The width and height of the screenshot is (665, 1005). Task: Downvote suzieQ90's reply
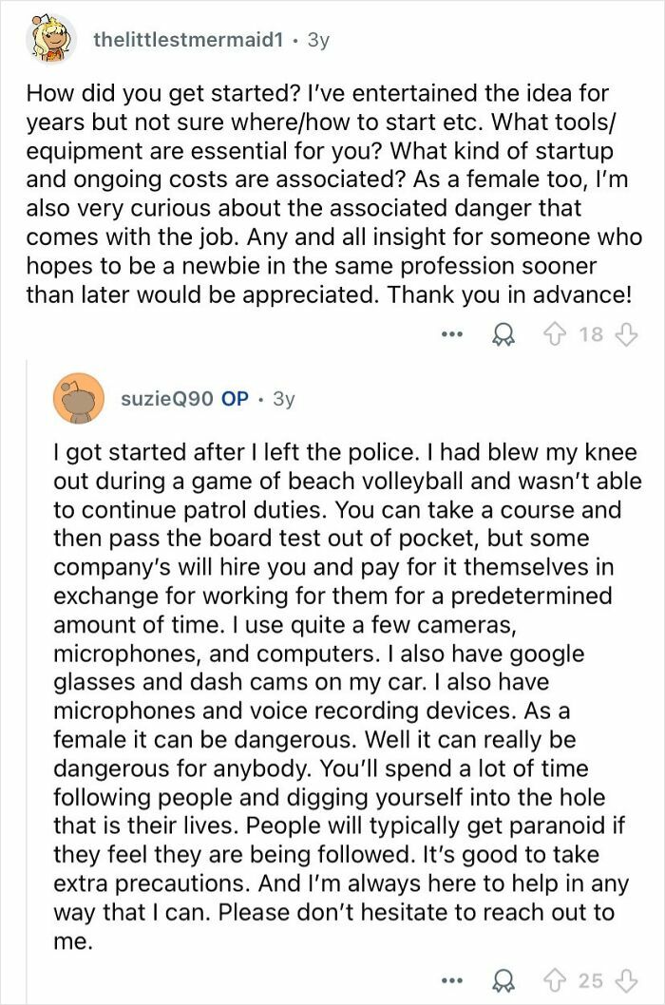[626, 980]
